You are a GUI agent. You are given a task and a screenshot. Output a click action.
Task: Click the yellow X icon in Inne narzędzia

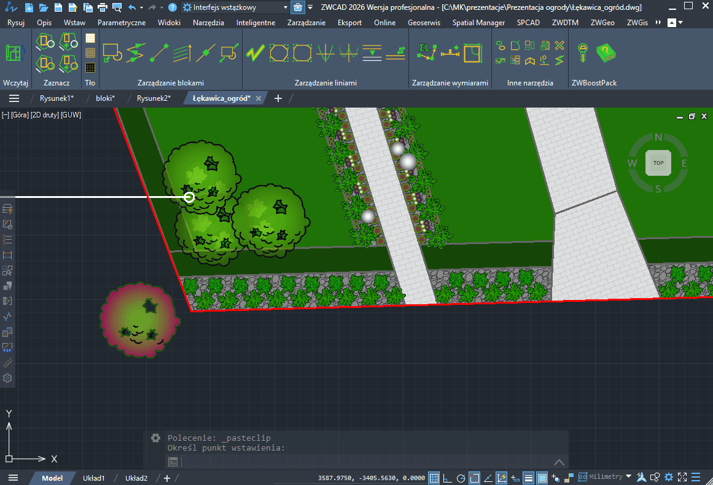tap(559, 45)
